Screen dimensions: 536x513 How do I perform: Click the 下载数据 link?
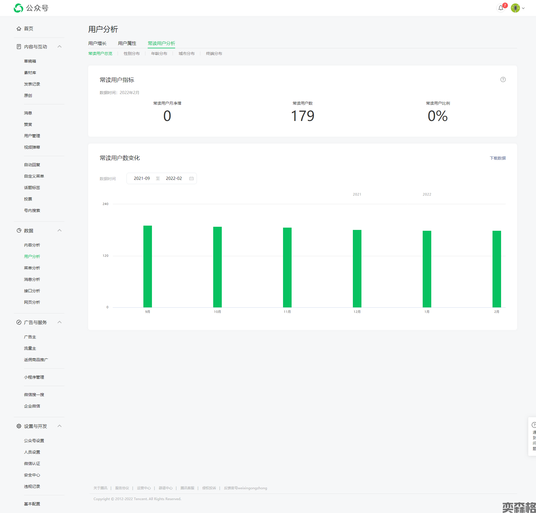[497, 158]
